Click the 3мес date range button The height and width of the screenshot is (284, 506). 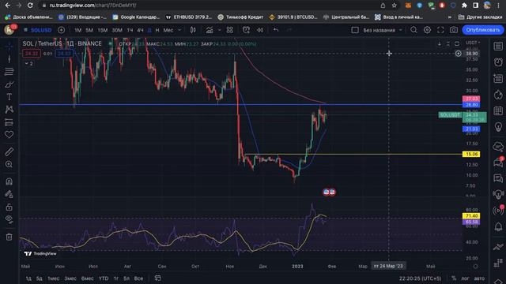[x=70, y=278]
